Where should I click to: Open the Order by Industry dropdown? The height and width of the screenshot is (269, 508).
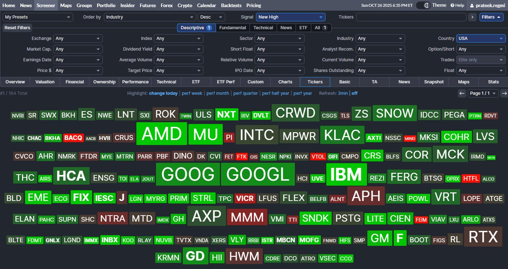[x=150, y=17]
